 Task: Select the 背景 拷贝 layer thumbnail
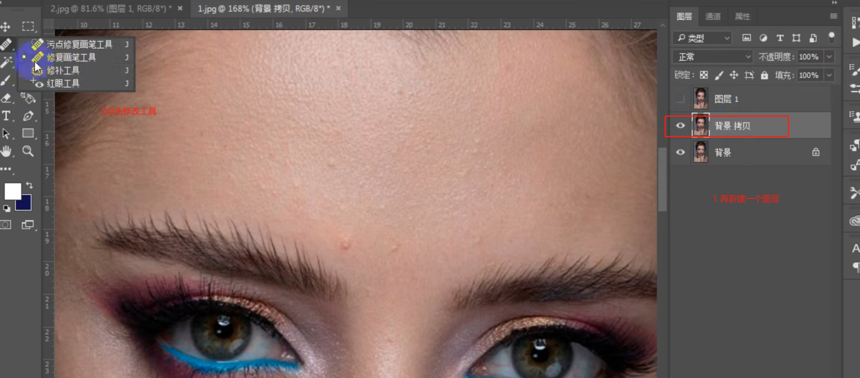point(701,125)
